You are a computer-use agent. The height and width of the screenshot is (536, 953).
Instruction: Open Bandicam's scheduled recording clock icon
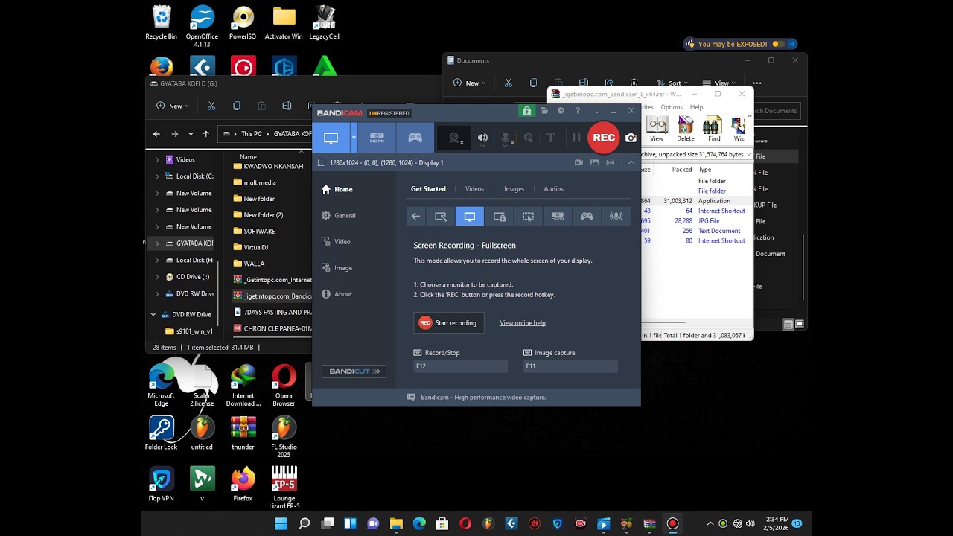(561, 111)
